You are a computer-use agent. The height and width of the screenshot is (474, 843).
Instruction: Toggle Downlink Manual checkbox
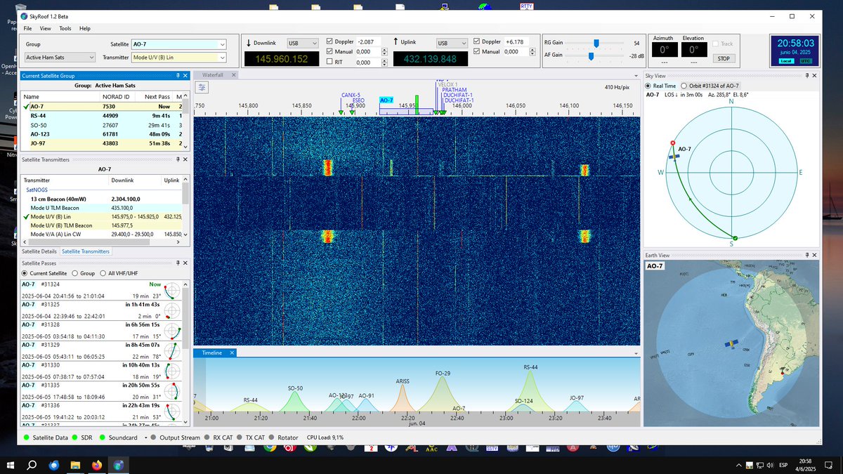(x=330, y=51)
